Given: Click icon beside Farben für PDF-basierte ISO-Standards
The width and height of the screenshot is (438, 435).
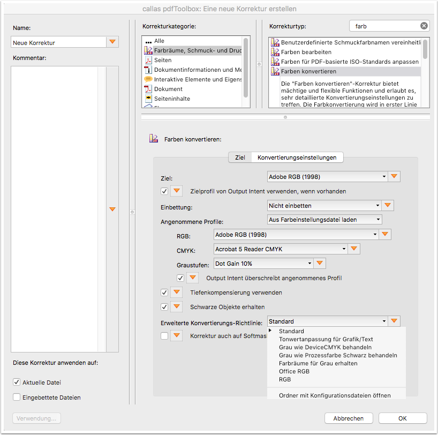Looking at the screenshot, I should (275, 62).
